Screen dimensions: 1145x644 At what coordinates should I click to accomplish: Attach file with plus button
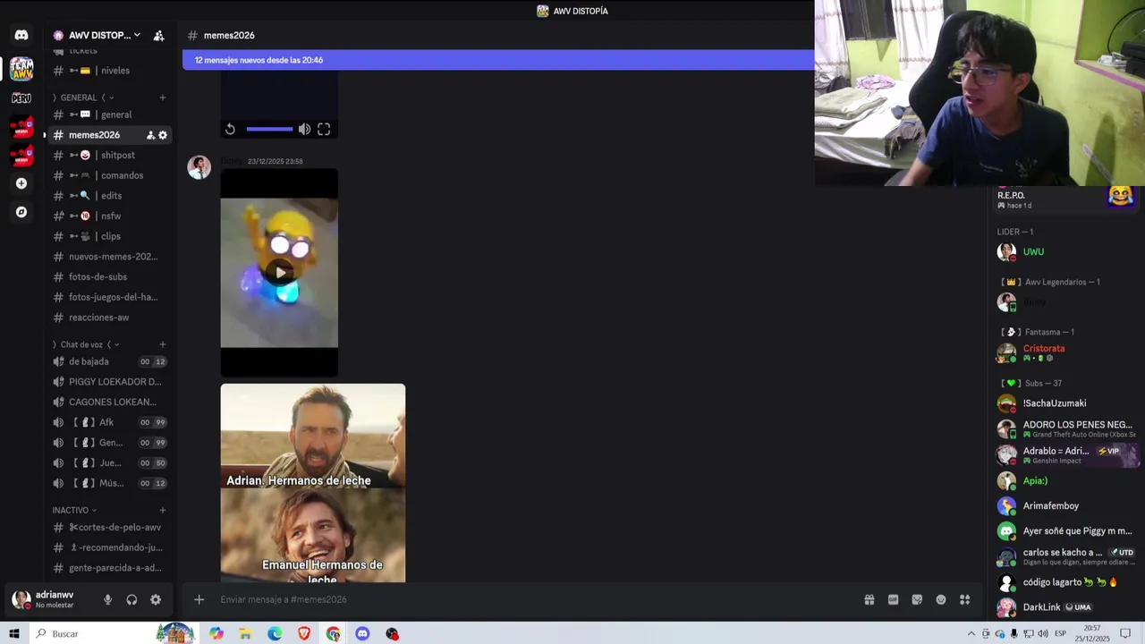click(199, 599)
